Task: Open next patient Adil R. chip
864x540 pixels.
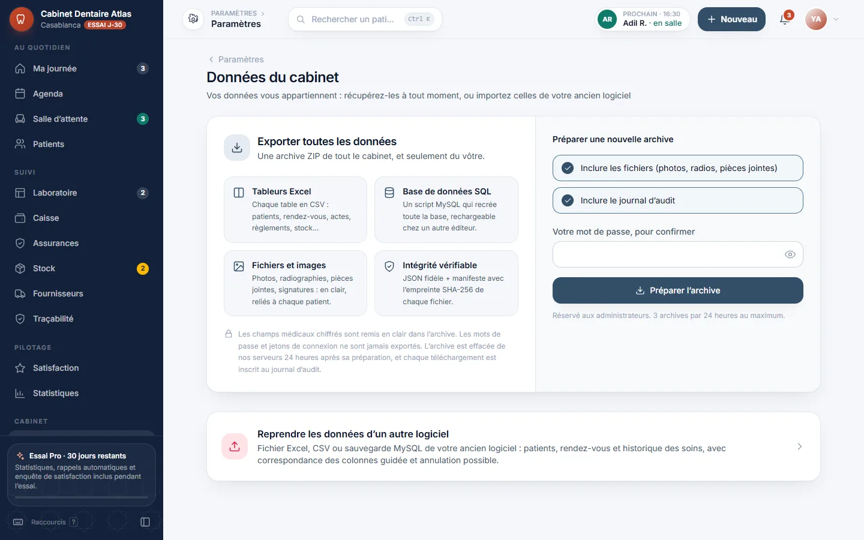Action: click(642, 19)
